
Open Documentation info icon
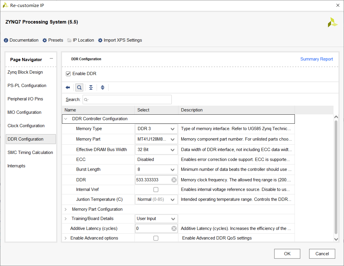(6, 40)
